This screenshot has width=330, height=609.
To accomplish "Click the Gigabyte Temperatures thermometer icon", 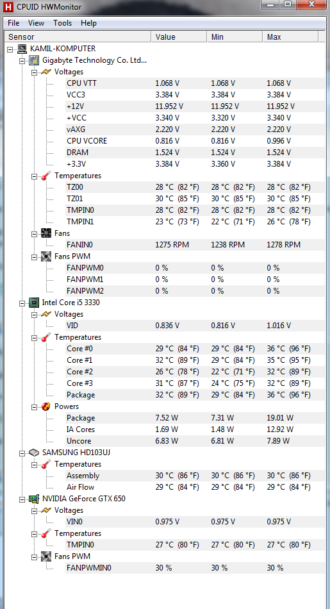I will point(46,176).
